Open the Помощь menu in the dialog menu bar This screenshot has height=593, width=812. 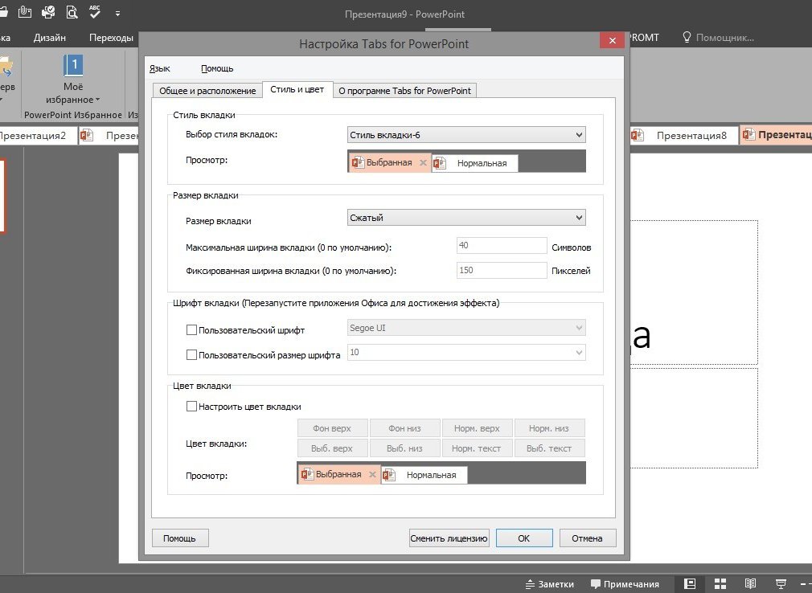pyautogui.click(x=217, y=68)
